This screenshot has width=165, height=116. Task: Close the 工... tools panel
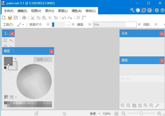[12, 34]
